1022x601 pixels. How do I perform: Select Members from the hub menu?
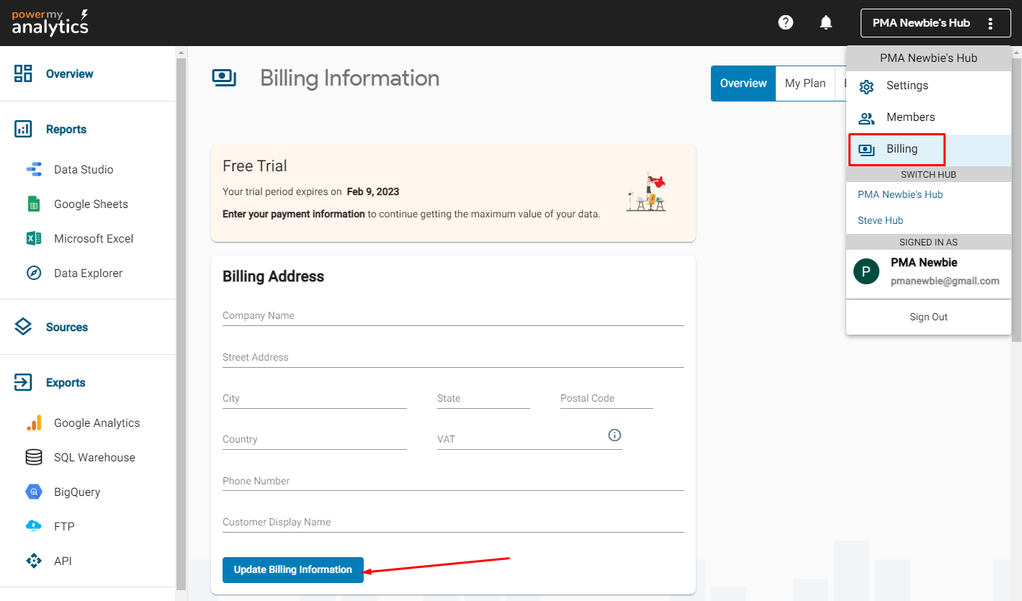(910, 117)
